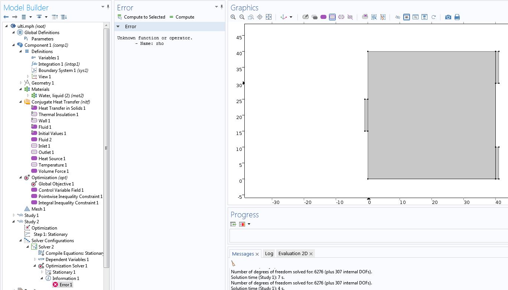Image resolution: width=508 pixels, height=290 pixels.
Task: Print the graphics view
Action: click(x=457, y=17)
